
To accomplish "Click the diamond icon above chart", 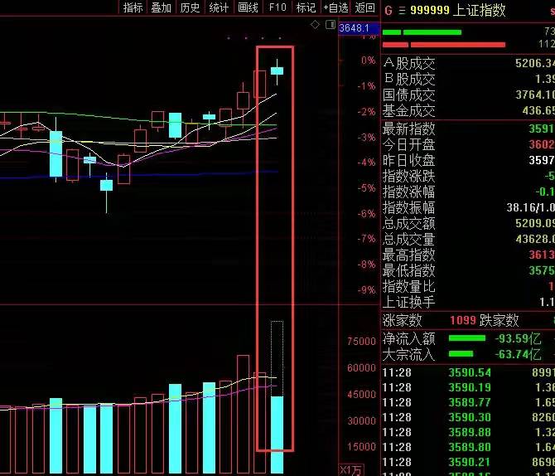I will coord(315,25).
